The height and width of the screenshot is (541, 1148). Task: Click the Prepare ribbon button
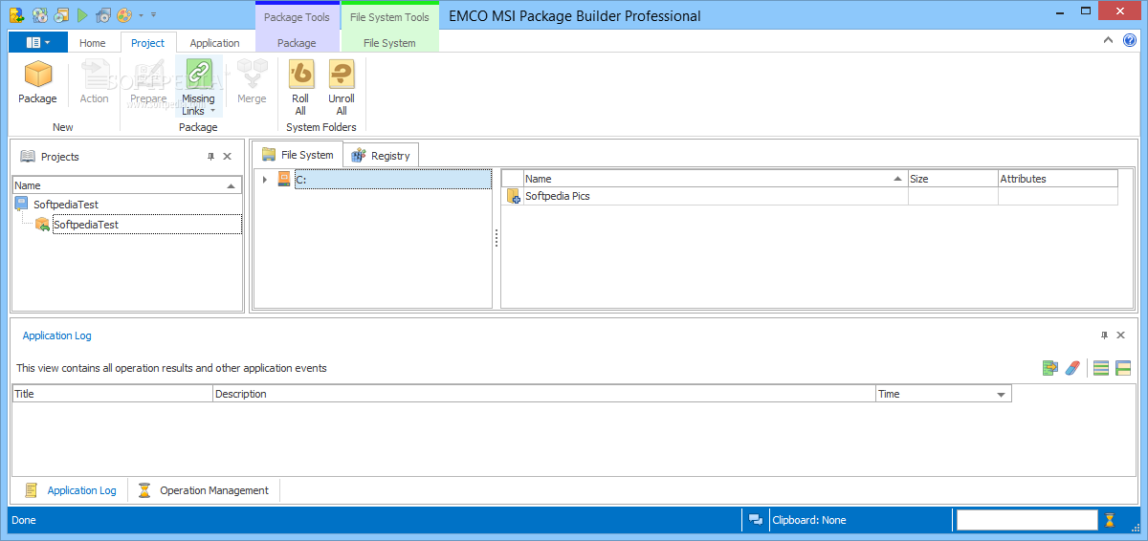pyautogui.click(x=148, y=82)
